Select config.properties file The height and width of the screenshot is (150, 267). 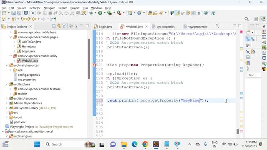tap(29, 75)
